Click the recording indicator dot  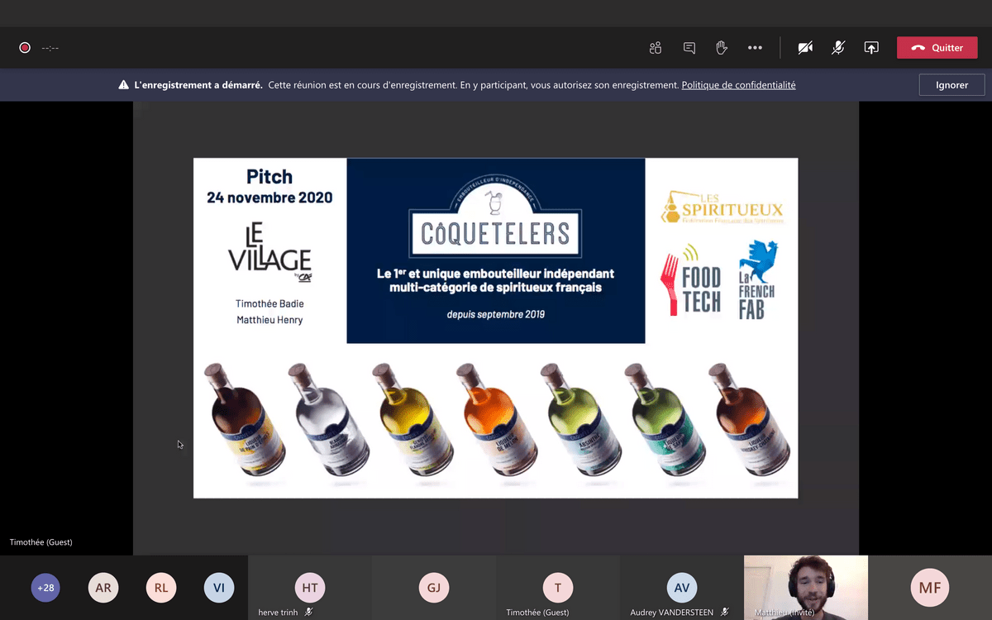(25, 48)
